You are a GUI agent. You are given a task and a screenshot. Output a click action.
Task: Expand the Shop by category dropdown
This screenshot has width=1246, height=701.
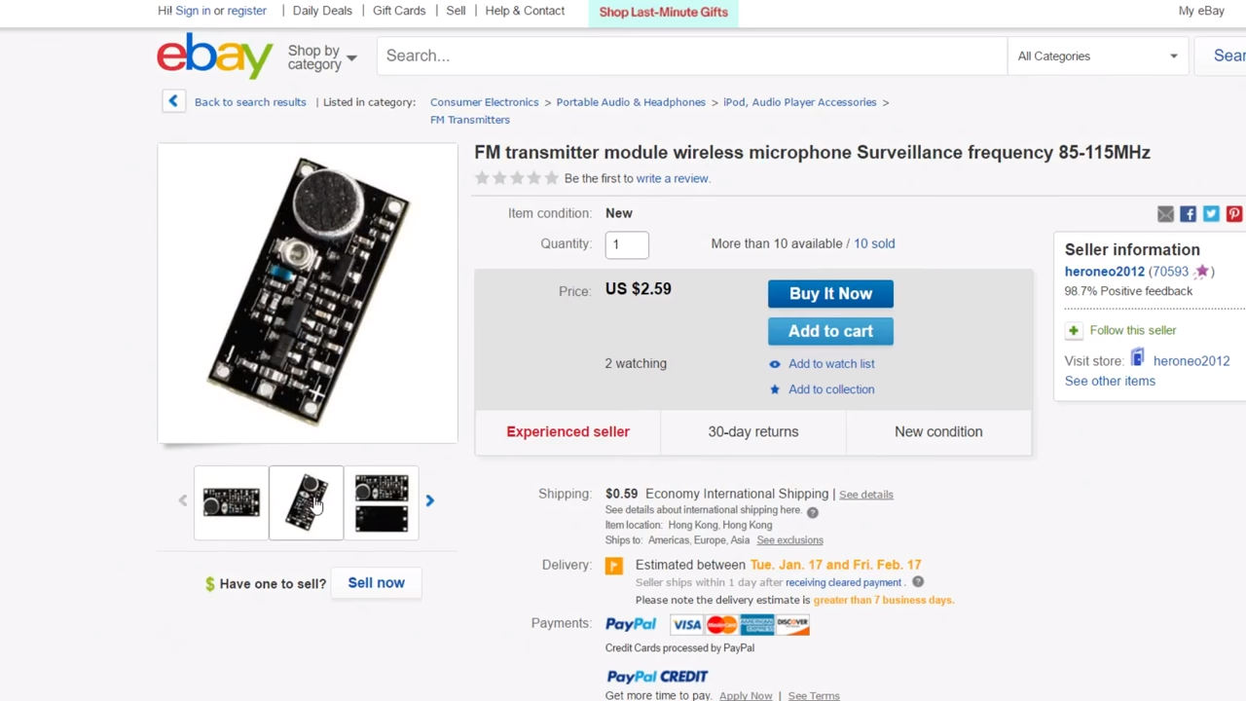click(322, 57)
